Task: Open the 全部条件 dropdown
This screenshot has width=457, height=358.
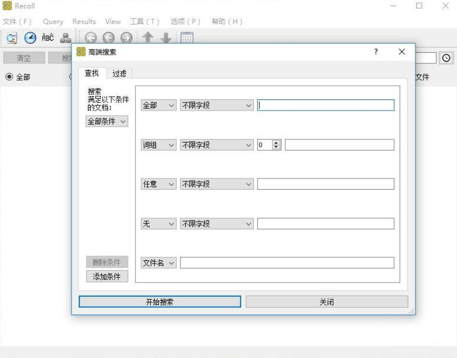Action: (106, 121)
